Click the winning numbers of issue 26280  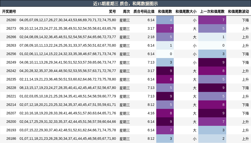tap(68, 20)
